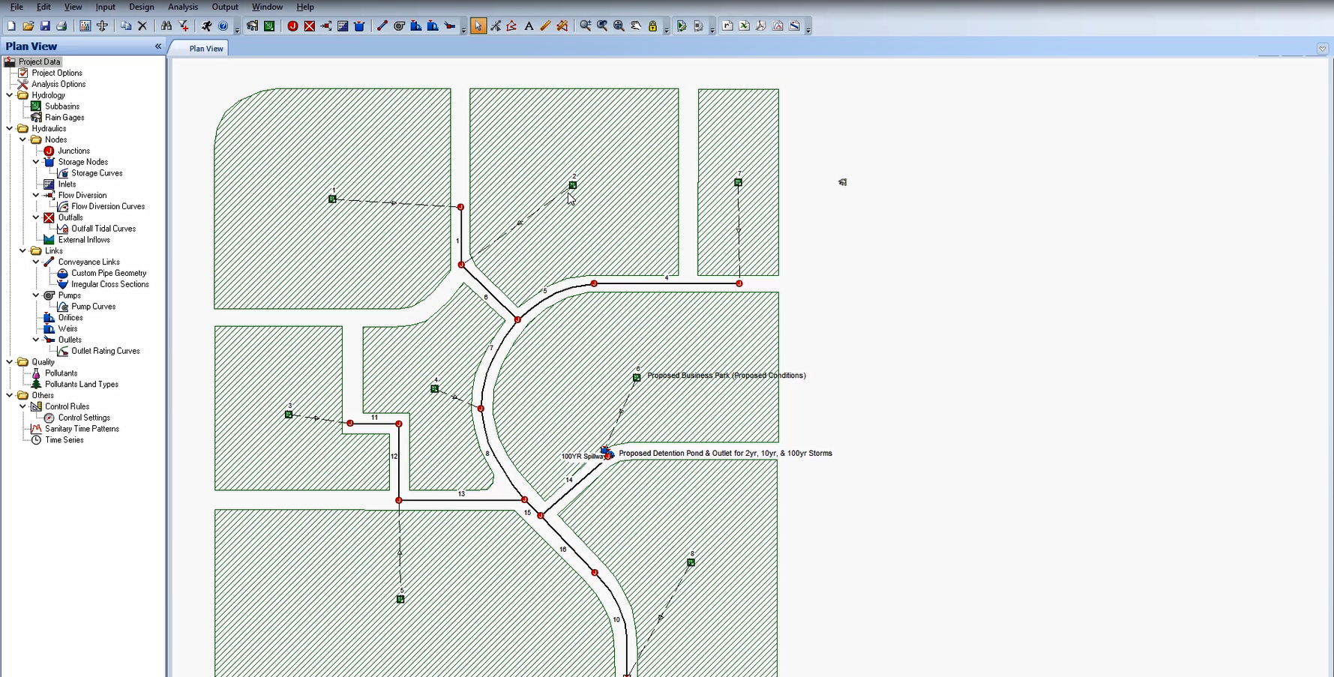Select the Add Conveyance Link tool

click(x=382, y=26)
